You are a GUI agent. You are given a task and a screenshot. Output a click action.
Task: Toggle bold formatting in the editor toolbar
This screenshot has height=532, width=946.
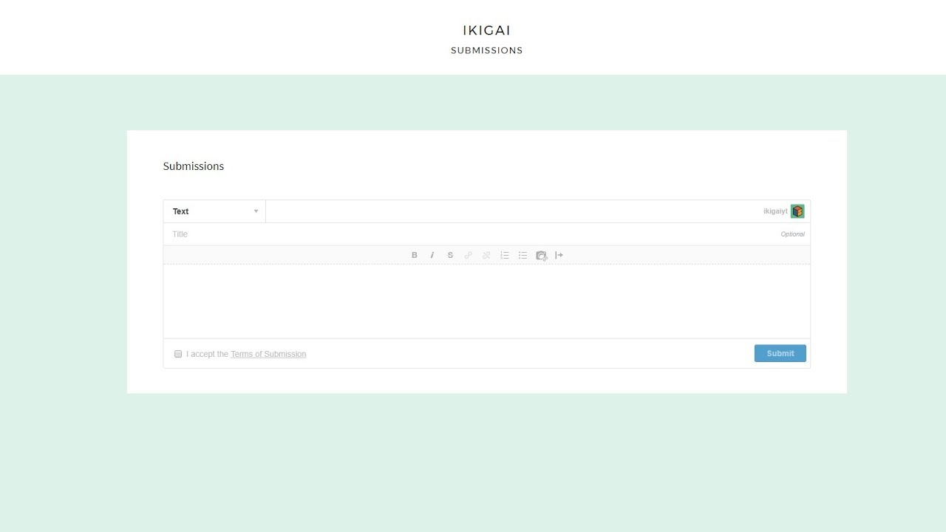tap(415, 255)
